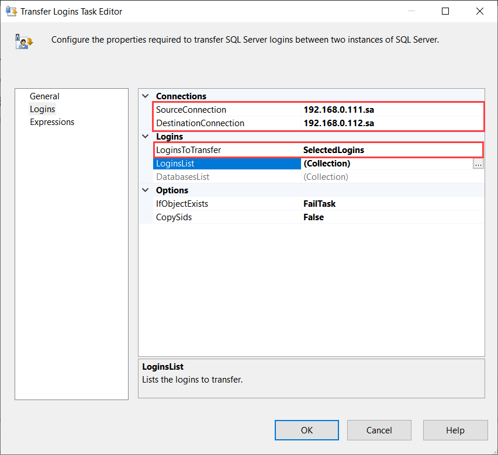498x455 pixels.
Task: Select General in the left pane
Action: click(x=44, y=96)
